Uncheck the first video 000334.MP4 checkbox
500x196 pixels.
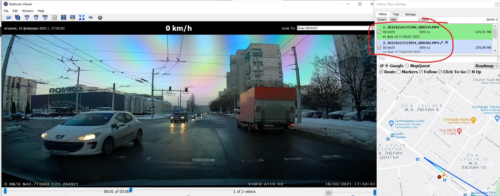click(x=379, y=32)
